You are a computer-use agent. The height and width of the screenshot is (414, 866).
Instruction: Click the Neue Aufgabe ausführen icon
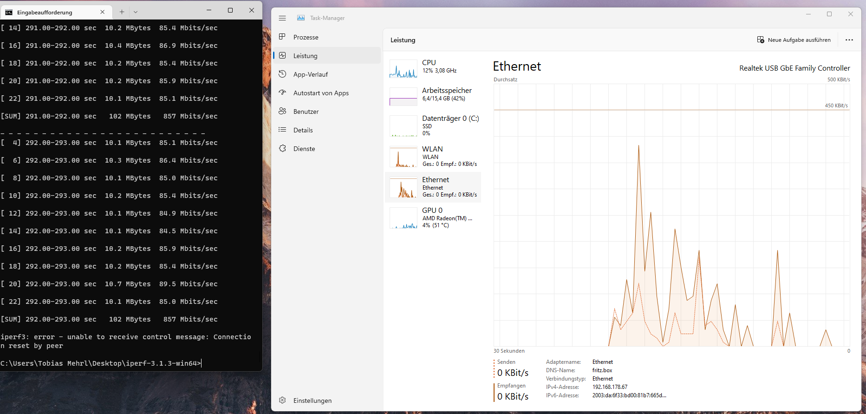761,39
